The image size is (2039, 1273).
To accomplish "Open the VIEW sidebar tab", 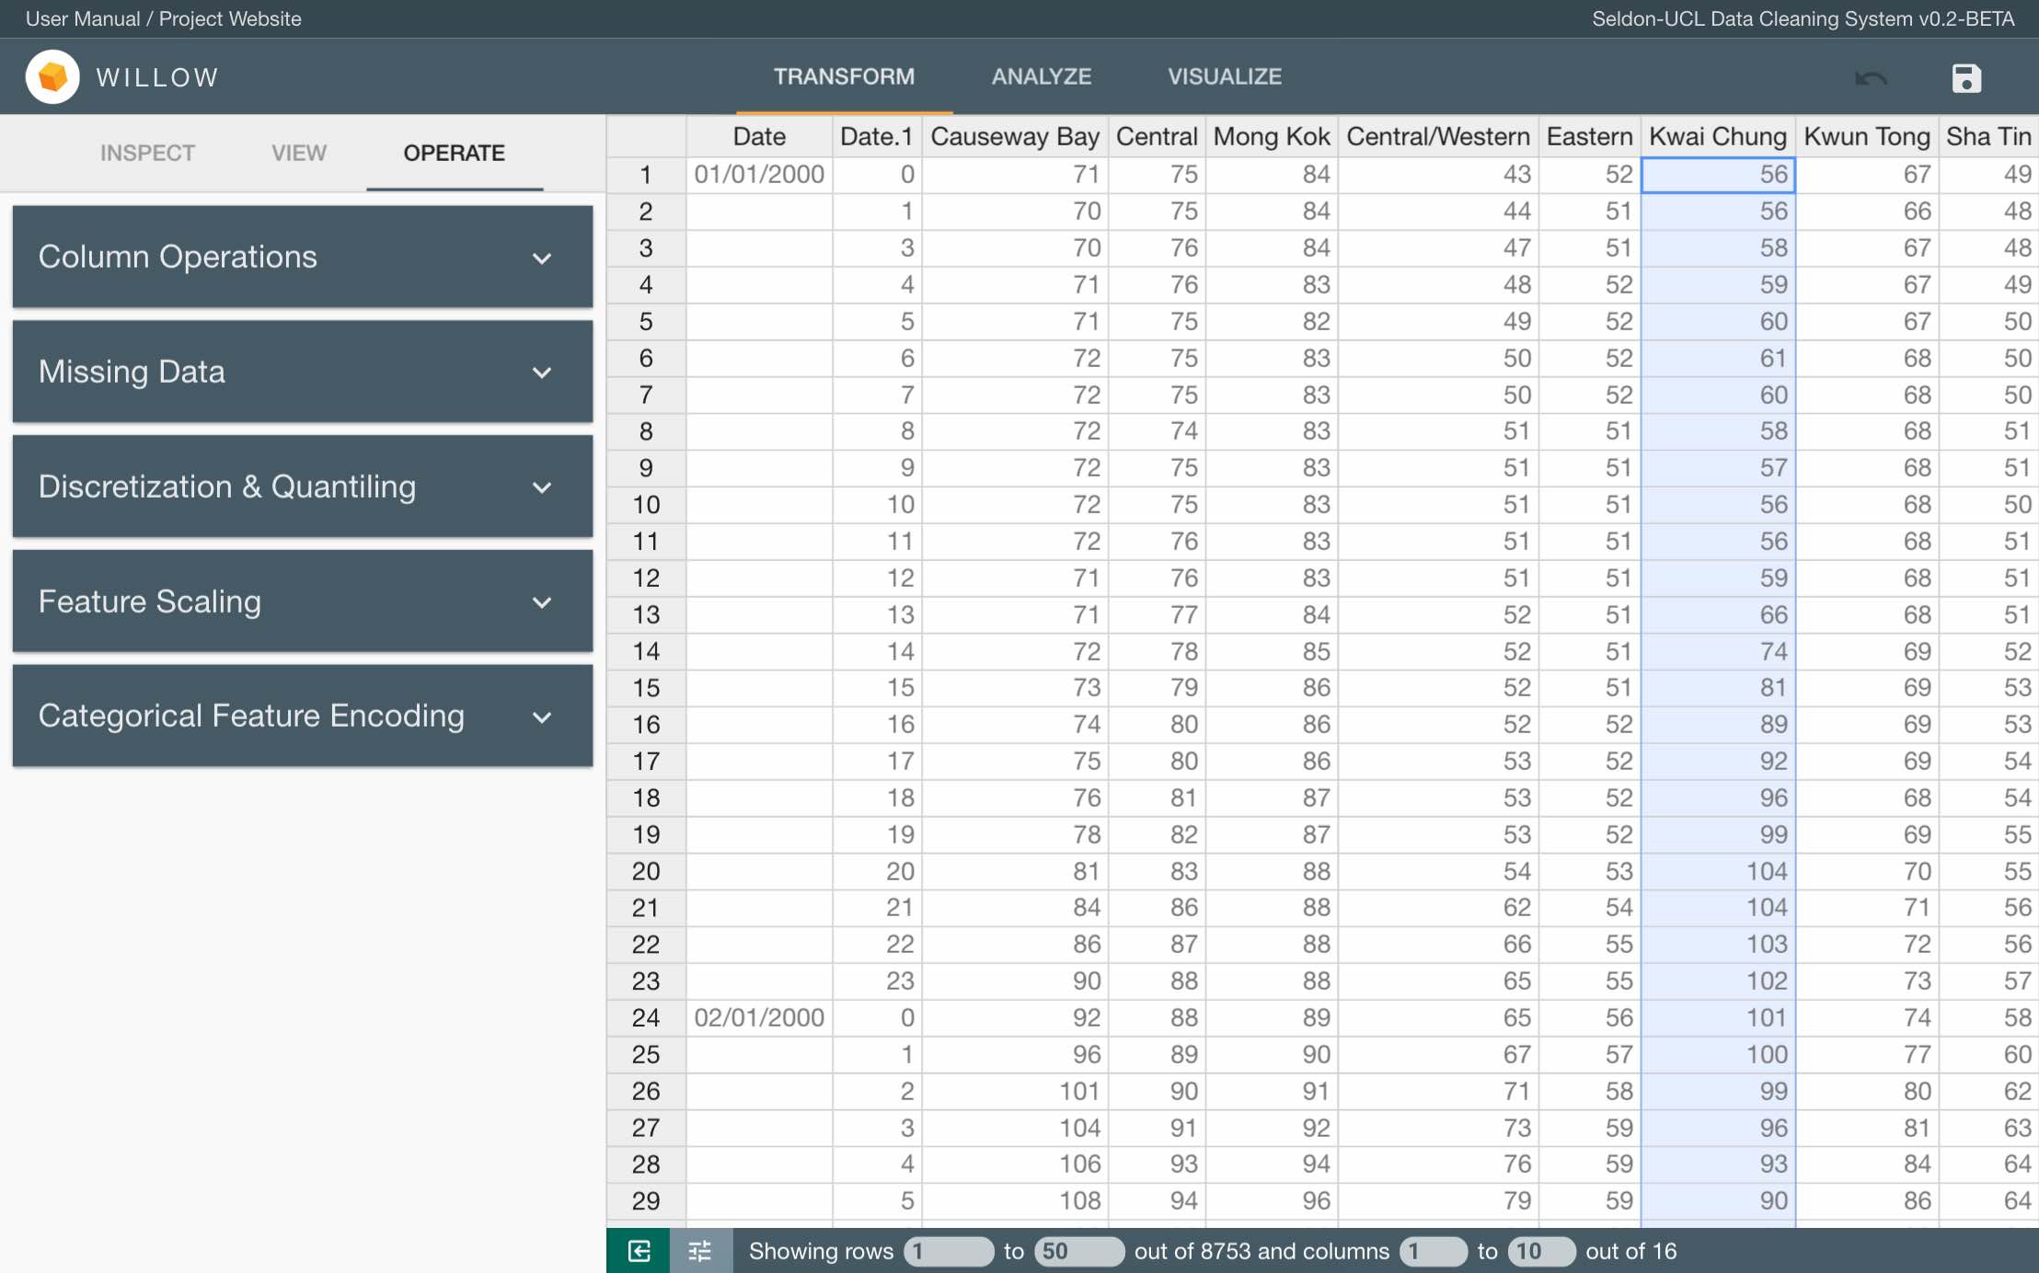I will click(x=299, y=153).
